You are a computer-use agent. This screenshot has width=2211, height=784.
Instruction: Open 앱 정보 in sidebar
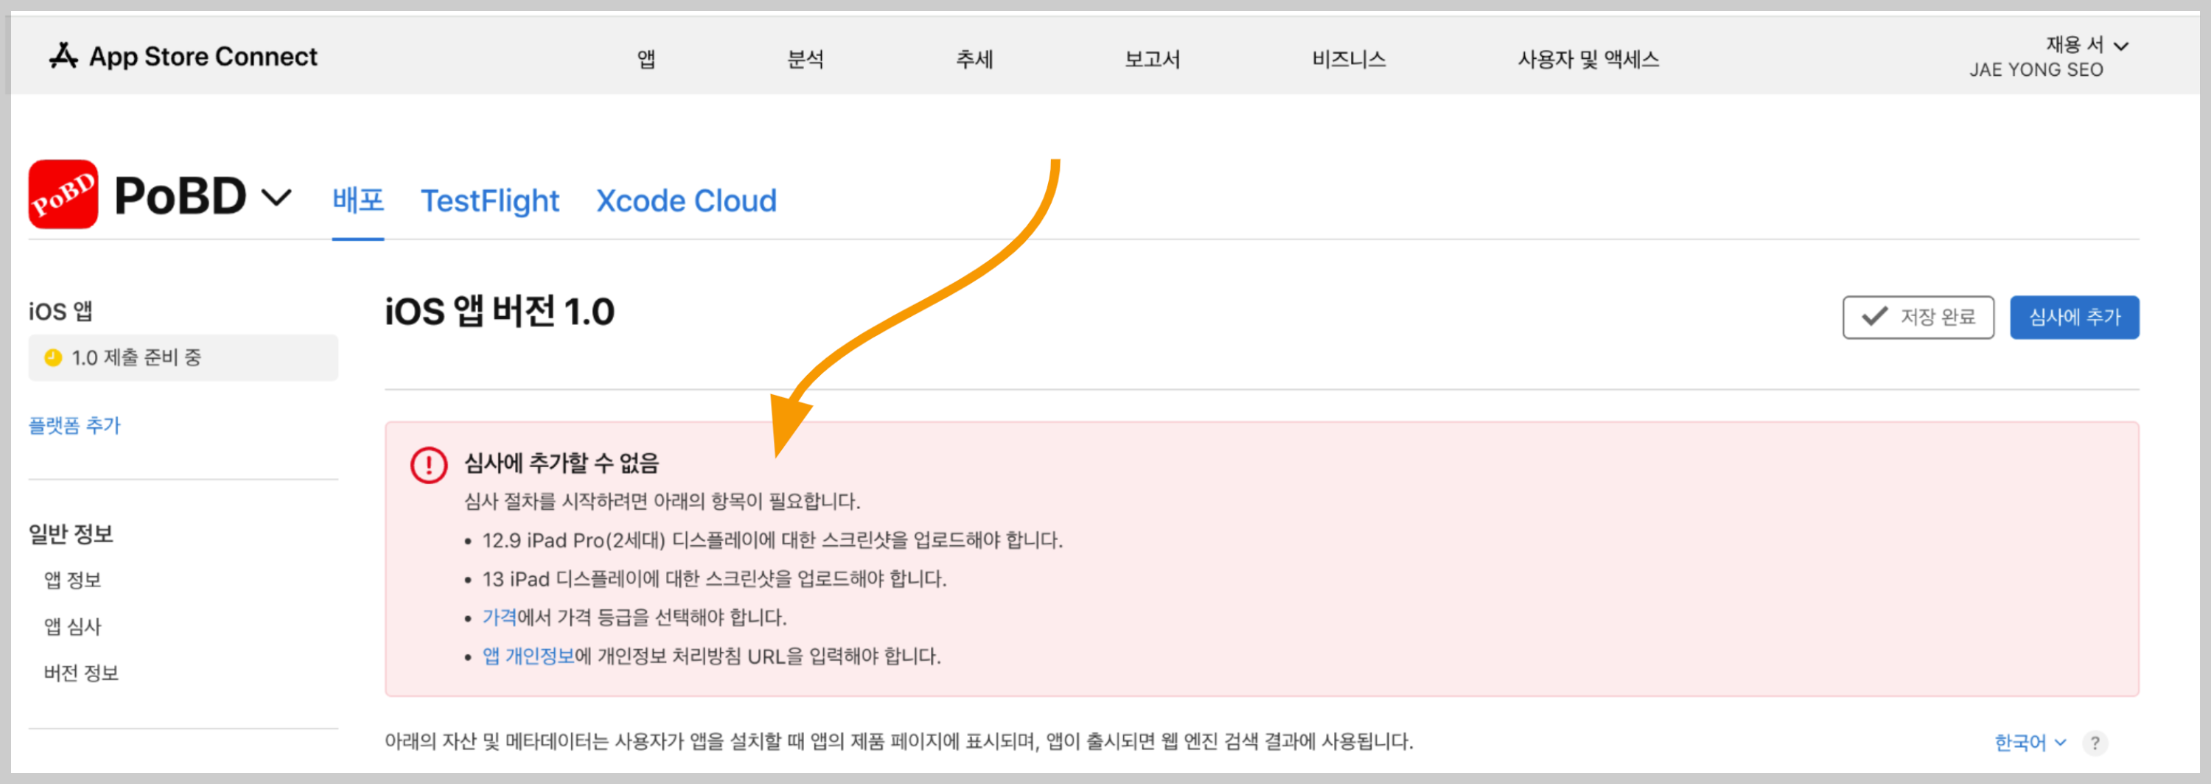(73, 581)
